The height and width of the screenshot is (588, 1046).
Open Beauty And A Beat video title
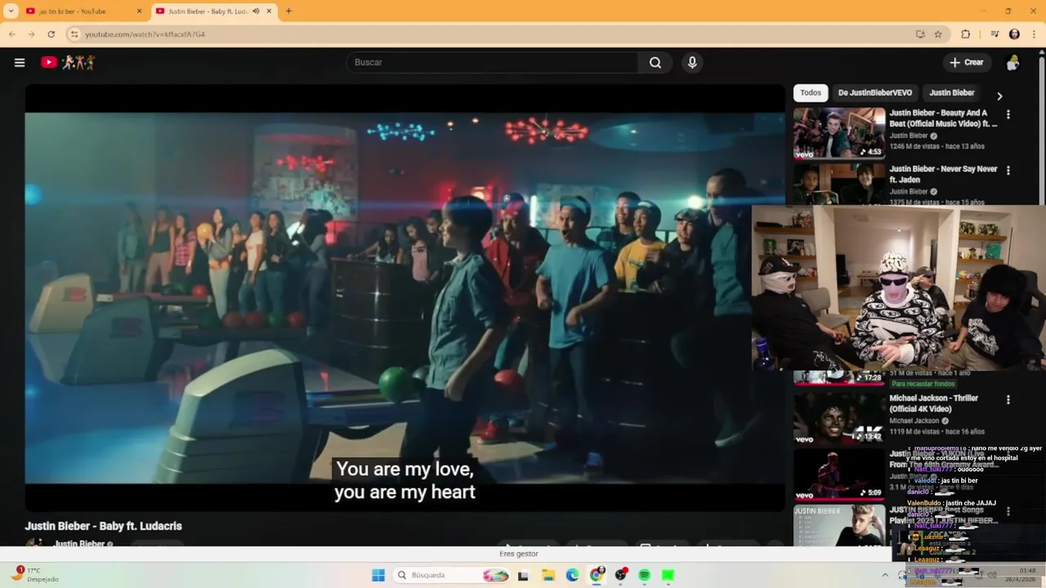coord(943,118)
